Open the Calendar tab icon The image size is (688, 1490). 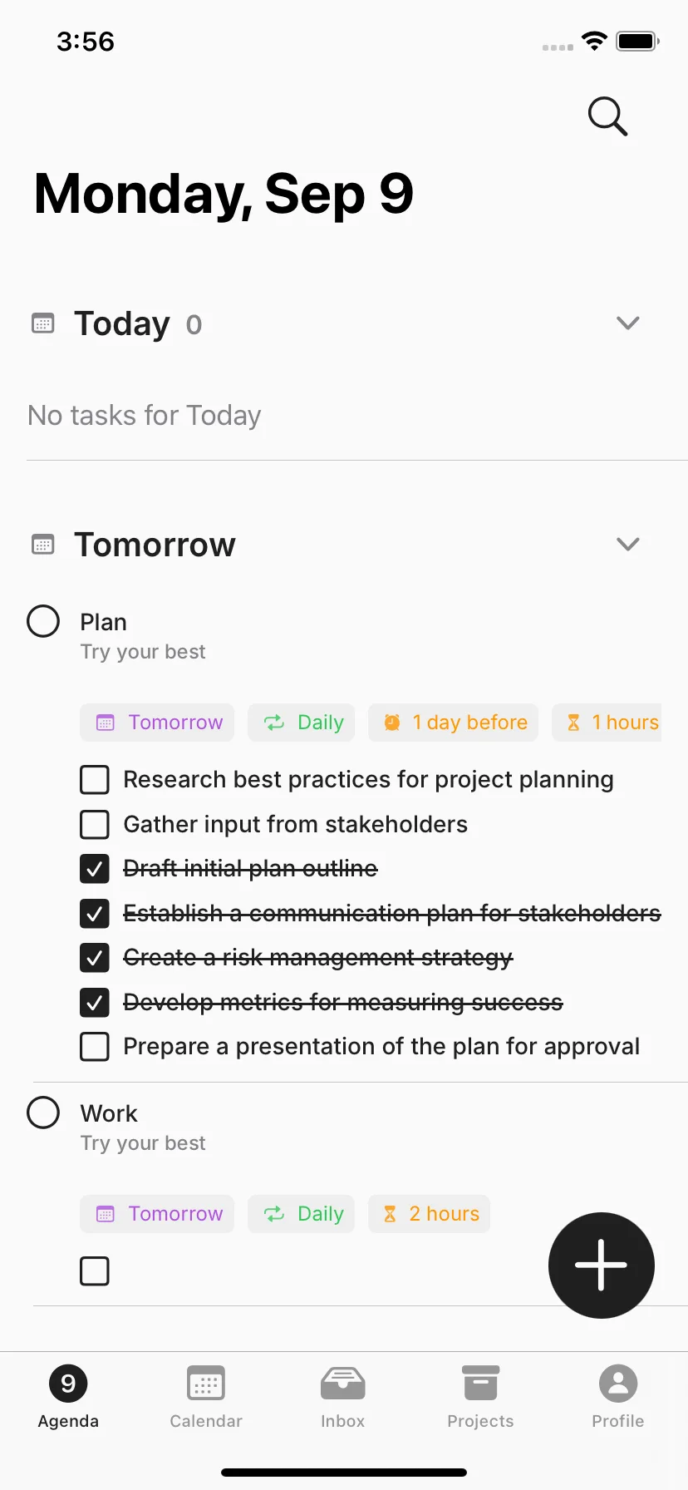pos(206,1384)
